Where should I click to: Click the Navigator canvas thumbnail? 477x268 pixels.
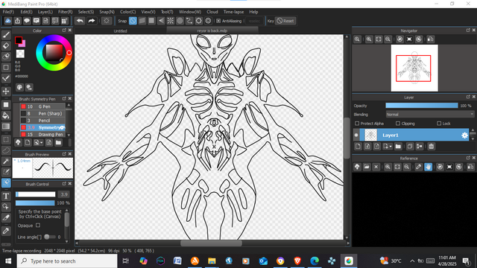tap(414, 68)
